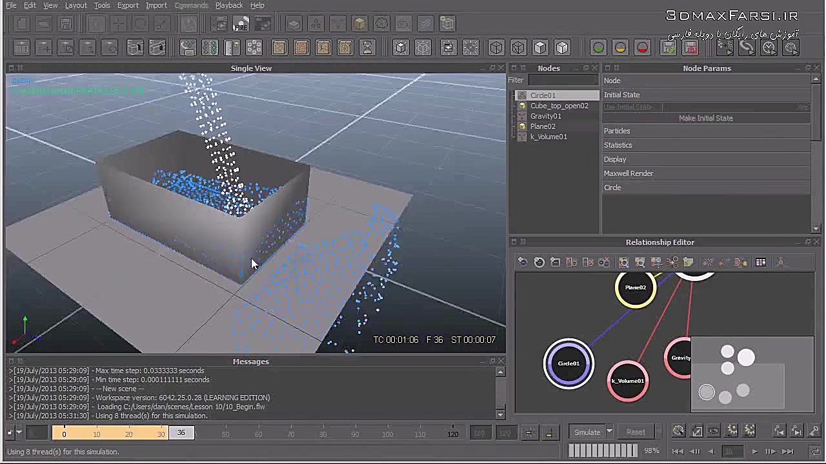Click the Make Initial State button
The width and height of the screenshot is (826, 464).
705,118
